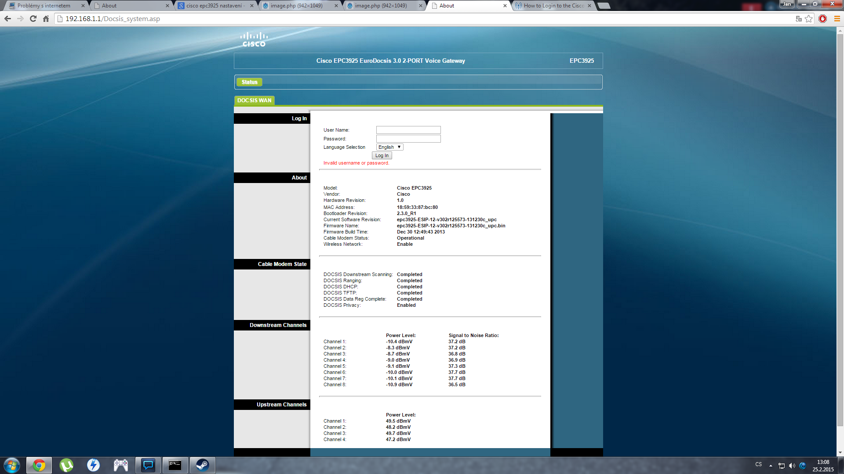Bookmark this page with the star icon

[809, 19]
